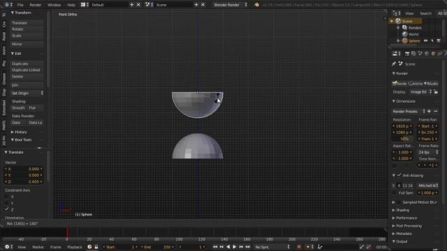Select the RenderLayers icon in outliner
Screen dimensions: 447x251
coord(404,28)
